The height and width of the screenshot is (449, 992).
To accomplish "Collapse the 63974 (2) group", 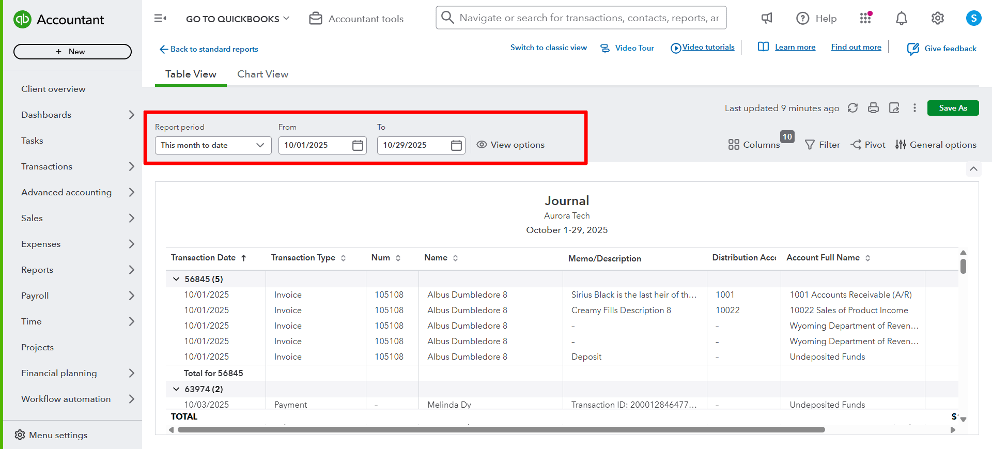I will 176,389.
